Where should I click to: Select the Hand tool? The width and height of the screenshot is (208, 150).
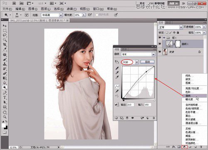[x=5, y=112]
